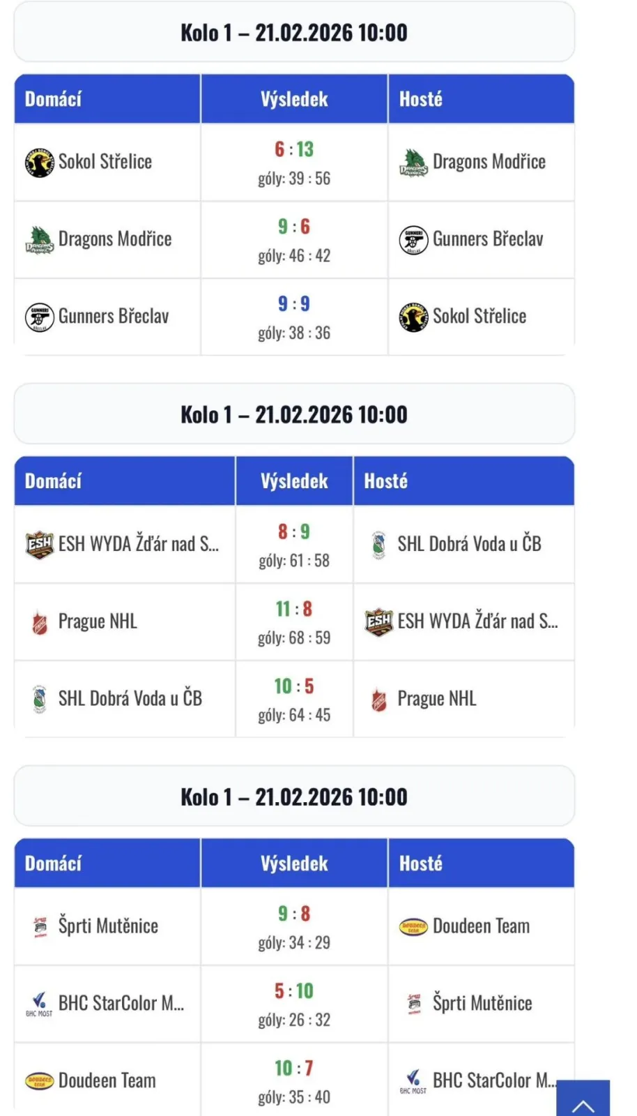Open the guest-side Prague NHL team link

[437, 699]
